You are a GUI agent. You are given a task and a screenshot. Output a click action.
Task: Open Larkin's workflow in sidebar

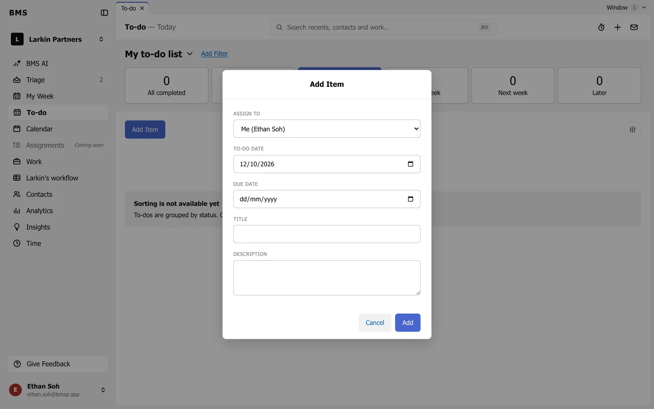pyautogui.click(x=58, y=178)
